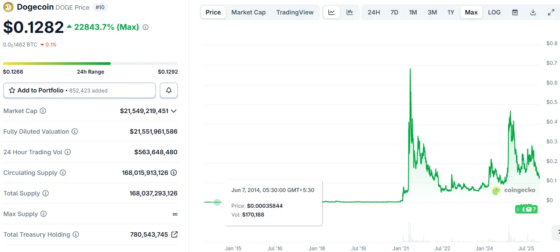Click 24 Hour Trading Vol info icon
560x252 pixels.
[68, 152]
